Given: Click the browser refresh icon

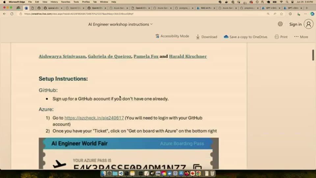Looking at the screenshot, I should click(x=12, y=14).
